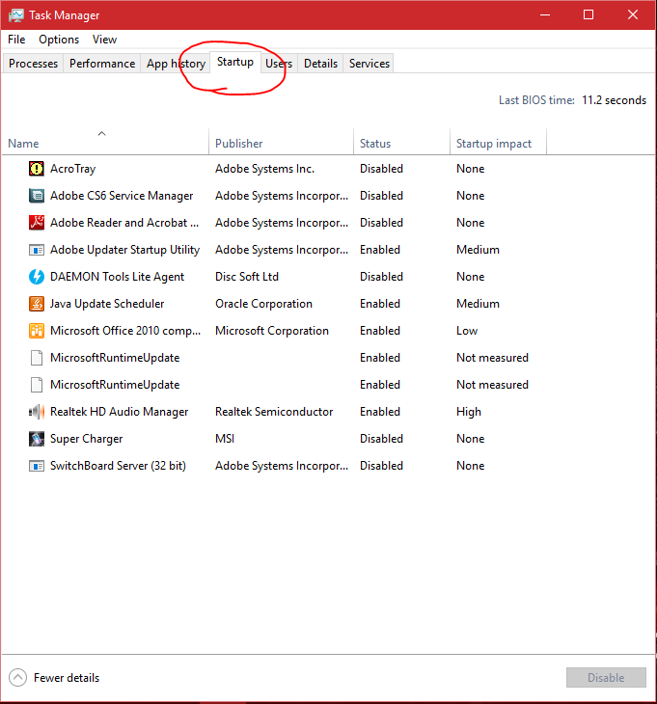Click the Low startup impact value
657x704 pixels.
point(467,331)
